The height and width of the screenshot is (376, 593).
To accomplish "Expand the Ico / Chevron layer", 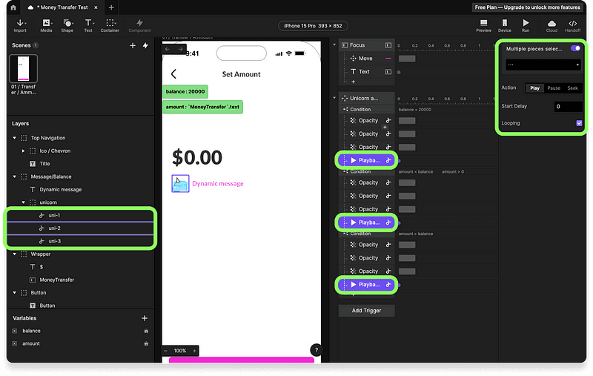I will (x=23, y=151).
